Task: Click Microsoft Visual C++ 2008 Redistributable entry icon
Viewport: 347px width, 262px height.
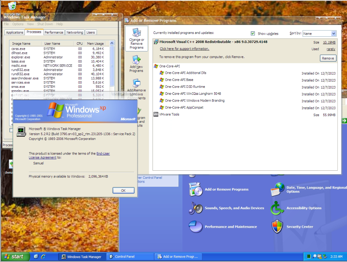Action: point(156,42)
